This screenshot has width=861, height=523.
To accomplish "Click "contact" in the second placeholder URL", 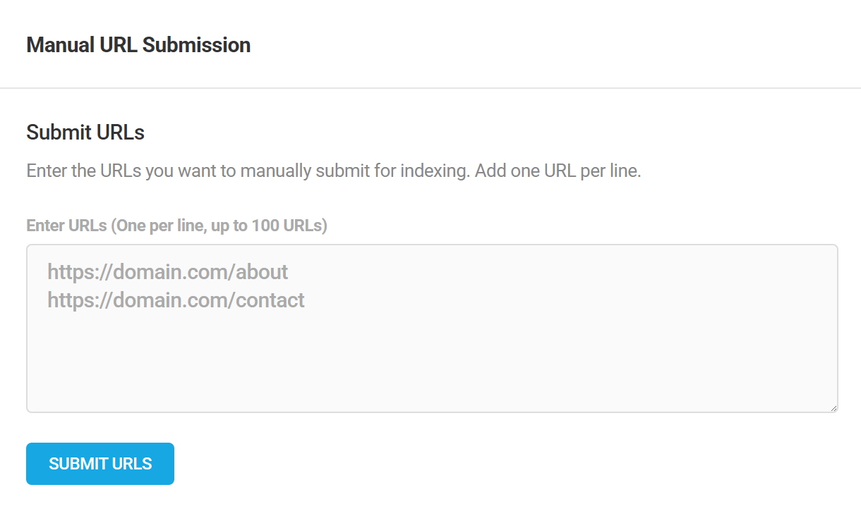I will click(270, 300).
